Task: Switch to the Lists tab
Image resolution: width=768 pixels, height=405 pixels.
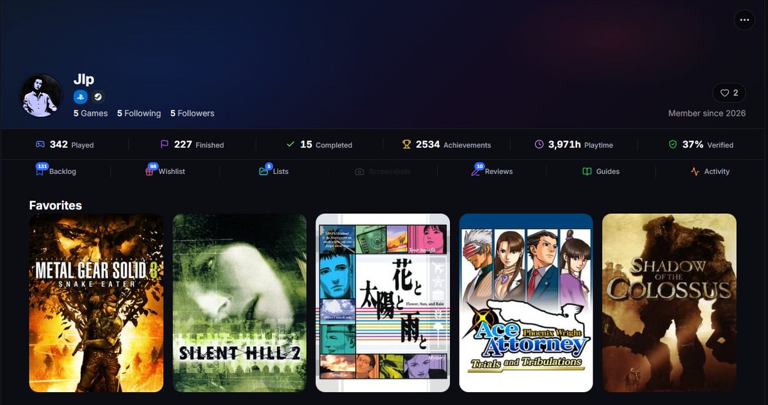Action: 274,171
